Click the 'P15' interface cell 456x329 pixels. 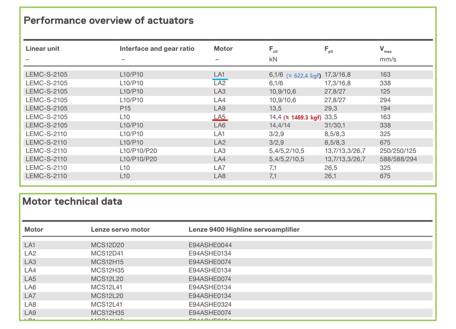pos(125,108)
